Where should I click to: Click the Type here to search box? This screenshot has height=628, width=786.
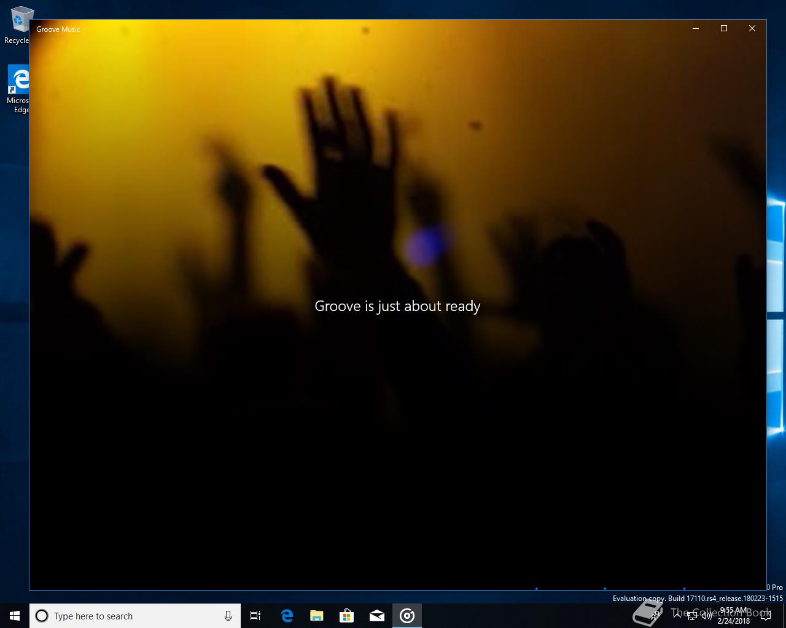[x=135, y=616]
